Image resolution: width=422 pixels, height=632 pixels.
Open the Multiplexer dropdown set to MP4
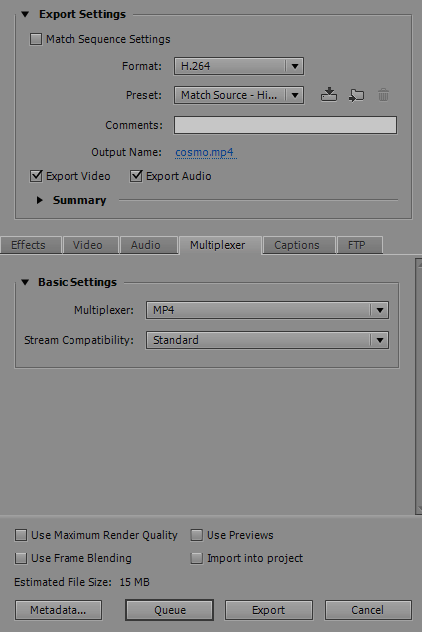(267, 310)
